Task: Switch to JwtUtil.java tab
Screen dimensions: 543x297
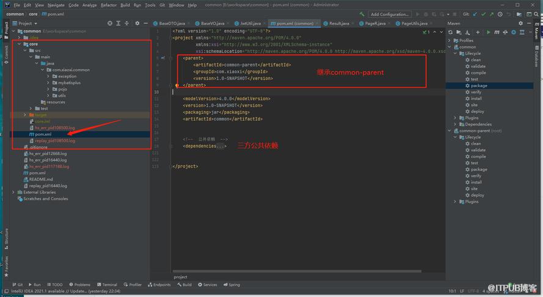Action: pos(250,24)
